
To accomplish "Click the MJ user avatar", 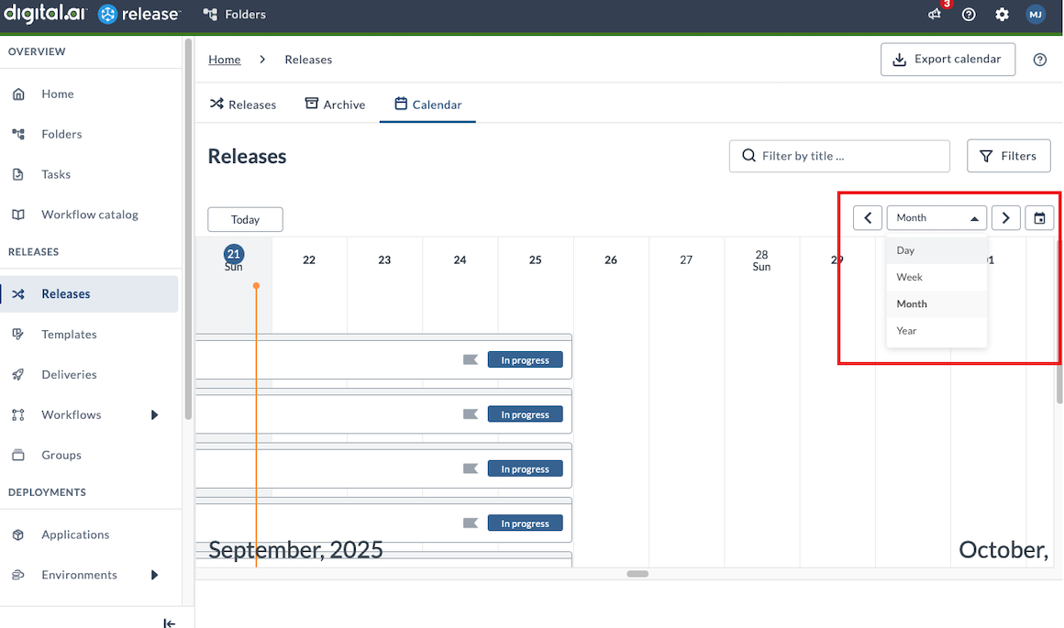I will click(1036, 15).
